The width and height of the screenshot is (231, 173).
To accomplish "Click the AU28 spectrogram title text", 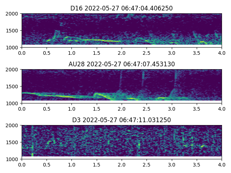I will (122, 64).
